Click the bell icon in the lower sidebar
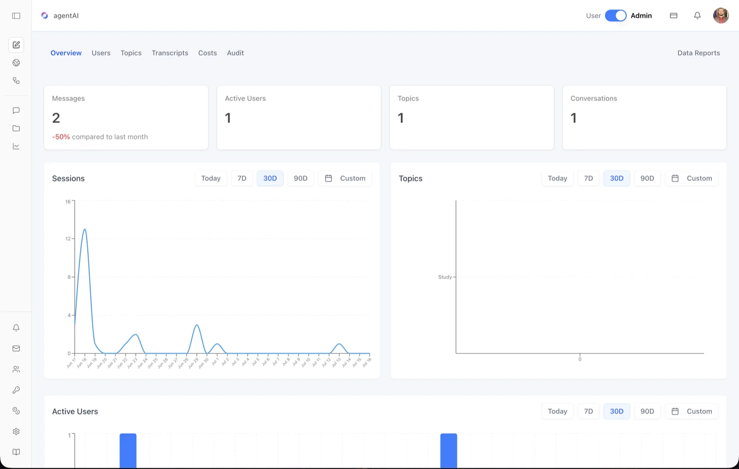739x469 pixels. click(16, 328)
